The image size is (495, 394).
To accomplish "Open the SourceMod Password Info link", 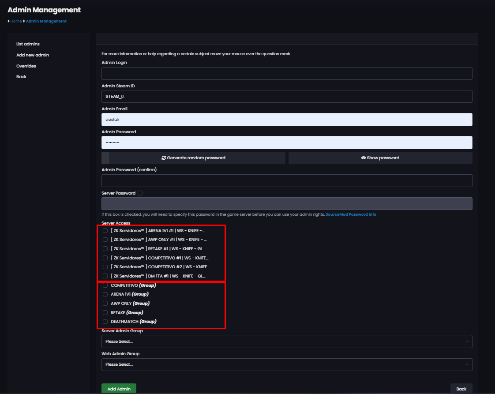I will tap(351, 214).
